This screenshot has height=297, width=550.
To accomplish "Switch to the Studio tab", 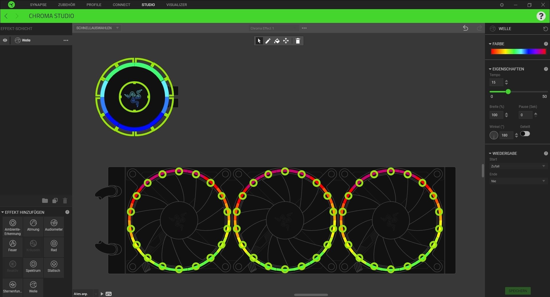I will [148, 5].
